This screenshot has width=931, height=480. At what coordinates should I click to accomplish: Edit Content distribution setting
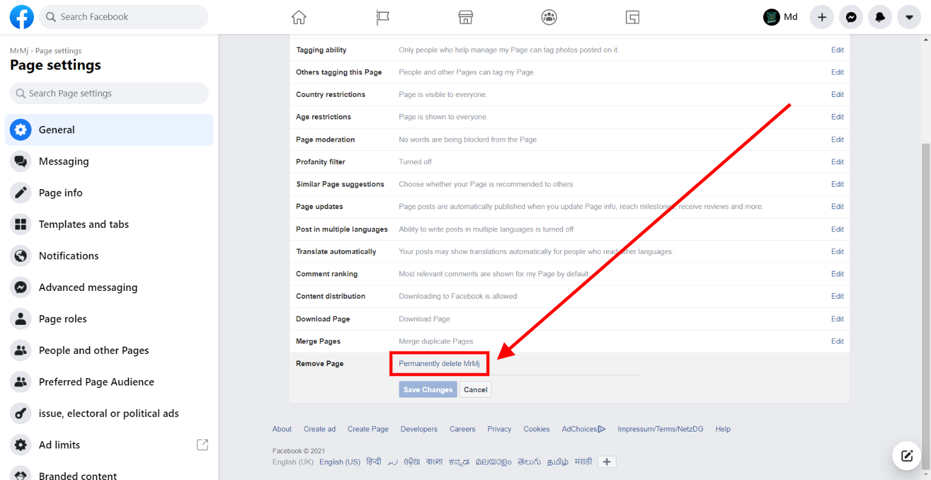click(x=838, y=296)
